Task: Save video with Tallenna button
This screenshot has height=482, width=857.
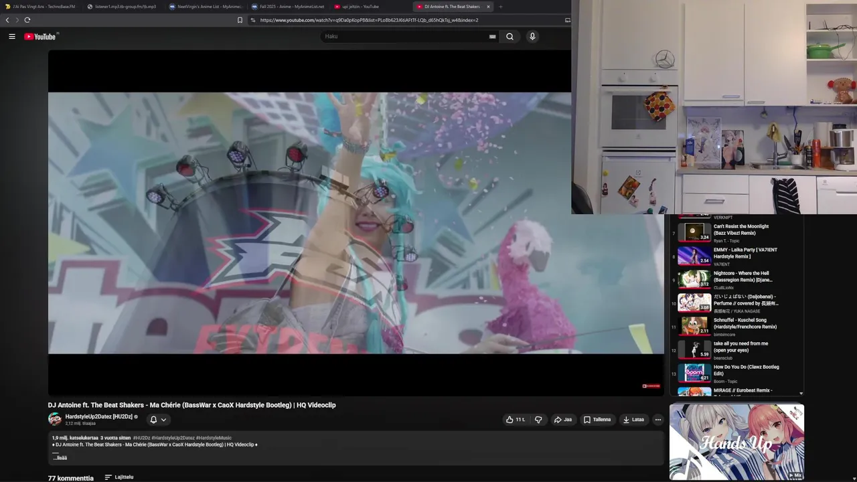Action: tap(597, 420)
